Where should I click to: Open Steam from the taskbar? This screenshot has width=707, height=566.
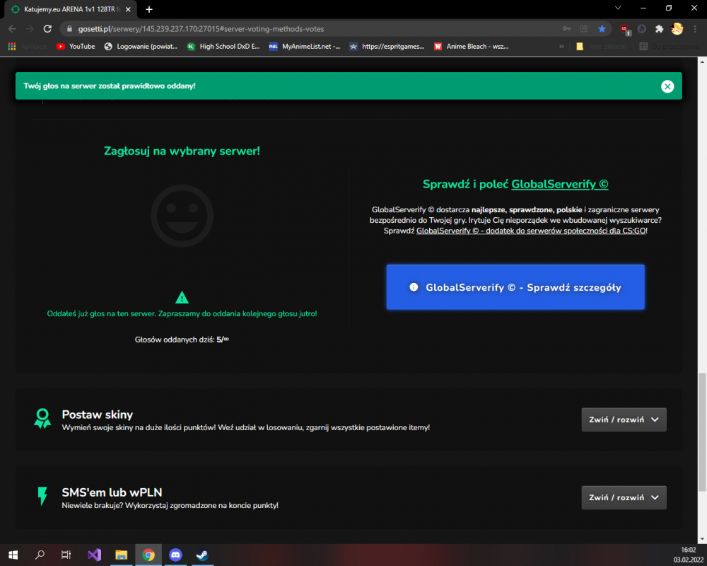coord(202,555)
